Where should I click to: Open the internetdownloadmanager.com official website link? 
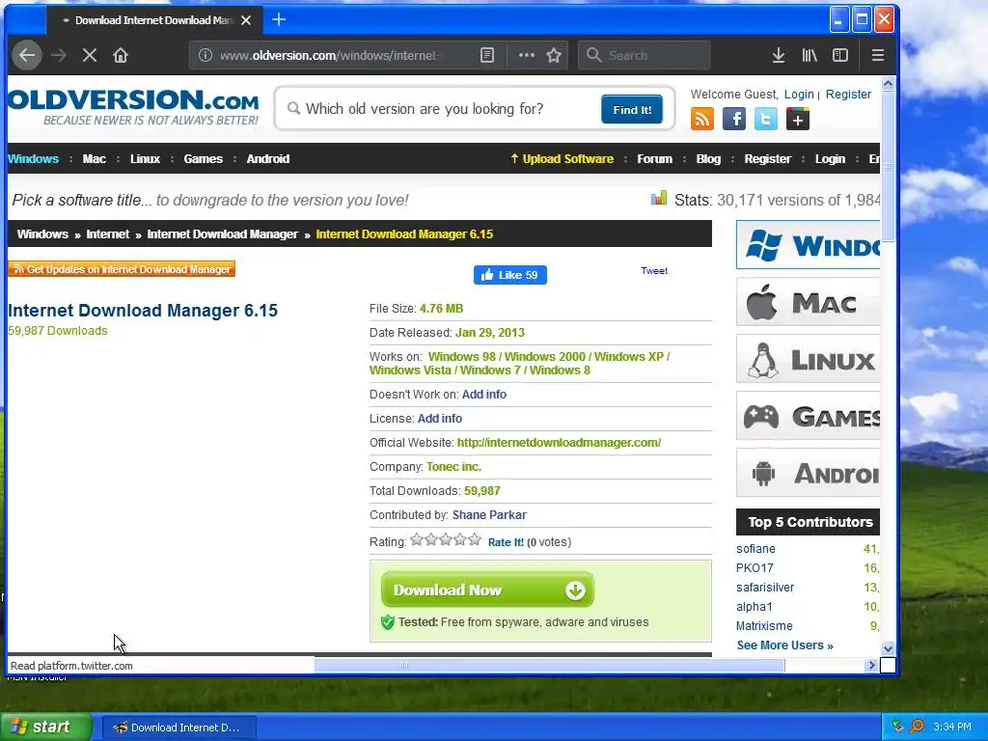[559, 442]
